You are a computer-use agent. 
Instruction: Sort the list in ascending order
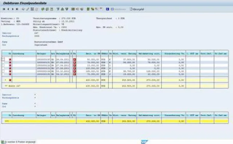pyautogui.click(x=62, y=9)
